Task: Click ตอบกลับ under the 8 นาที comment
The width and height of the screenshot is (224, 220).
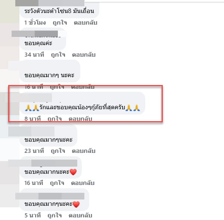Action: click(x=80, y=119)
